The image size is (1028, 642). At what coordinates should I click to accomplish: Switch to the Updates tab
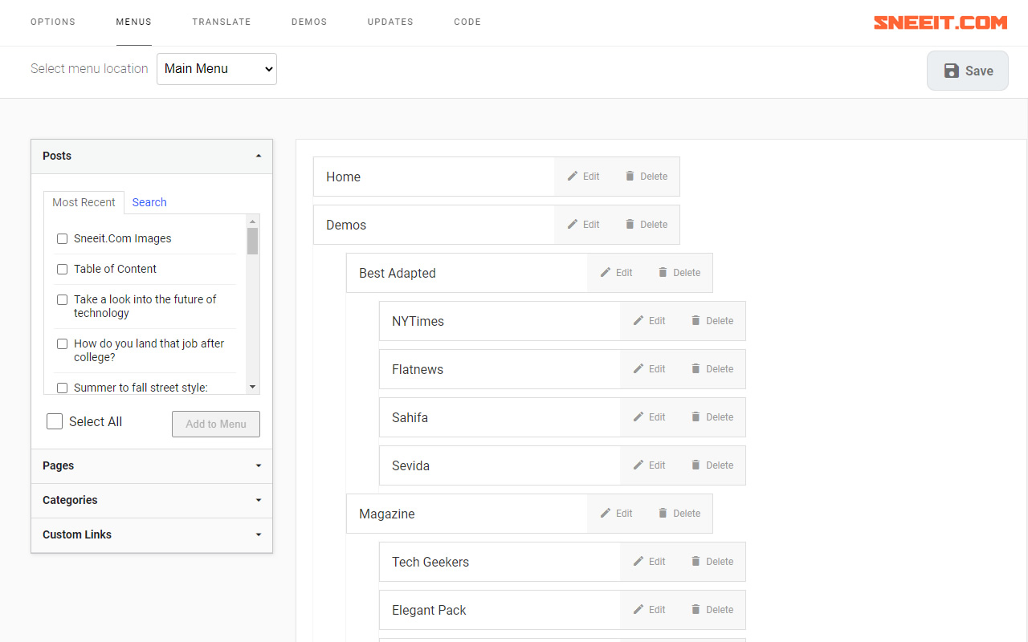[390, 22]
